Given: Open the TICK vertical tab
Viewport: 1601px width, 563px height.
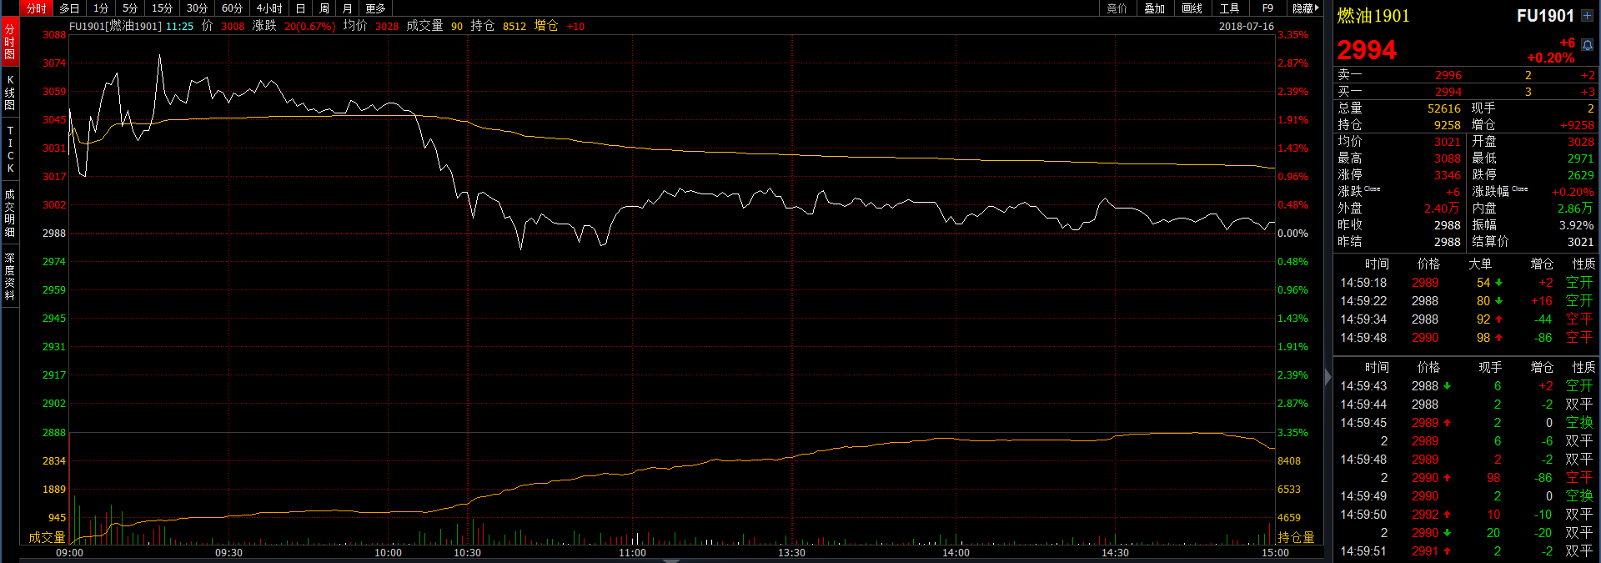Looking at the screenshot, I should (10, 149).
